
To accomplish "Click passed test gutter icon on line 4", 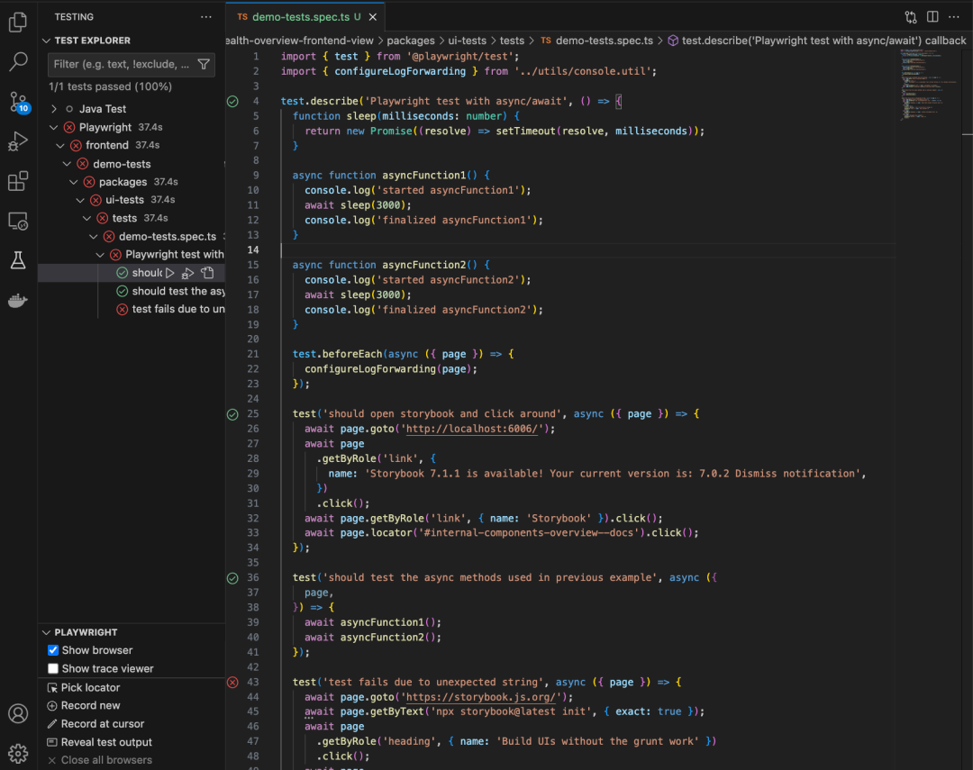I will click(x=232, y=101).
